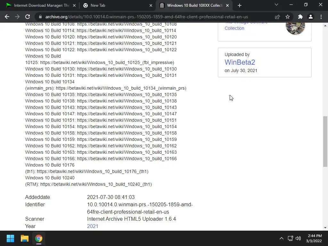Click scrollbar down arrow

click(x=325, y=228)
